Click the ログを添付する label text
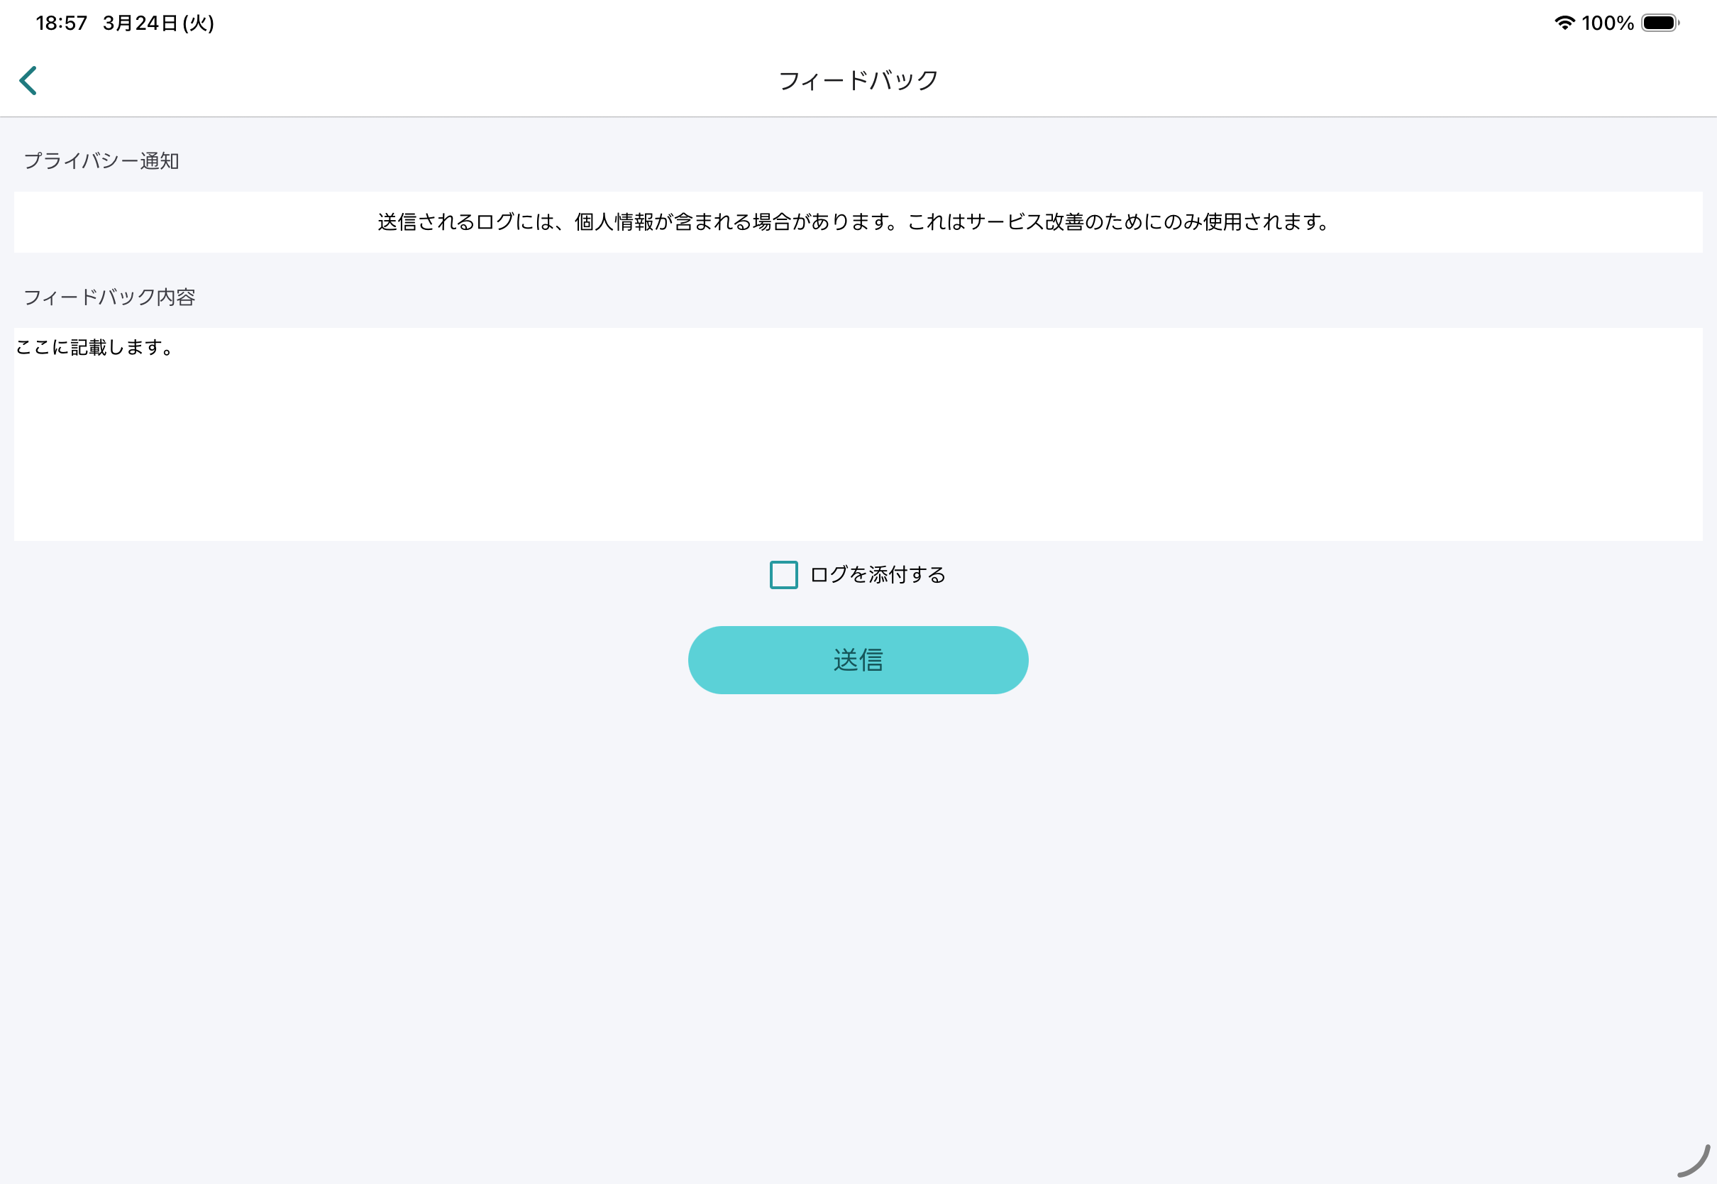1717x1184 pixels. (x=878, y=575)
